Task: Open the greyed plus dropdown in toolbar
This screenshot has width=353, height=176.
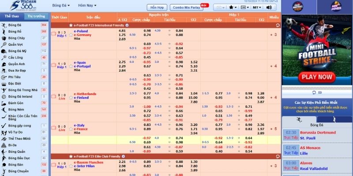Action: pos(220,7)
